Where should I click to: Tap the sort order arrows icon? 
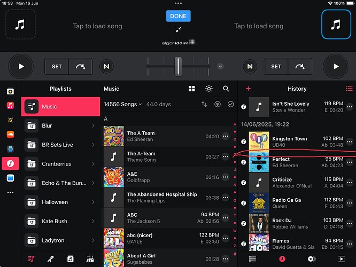point(204,104)
